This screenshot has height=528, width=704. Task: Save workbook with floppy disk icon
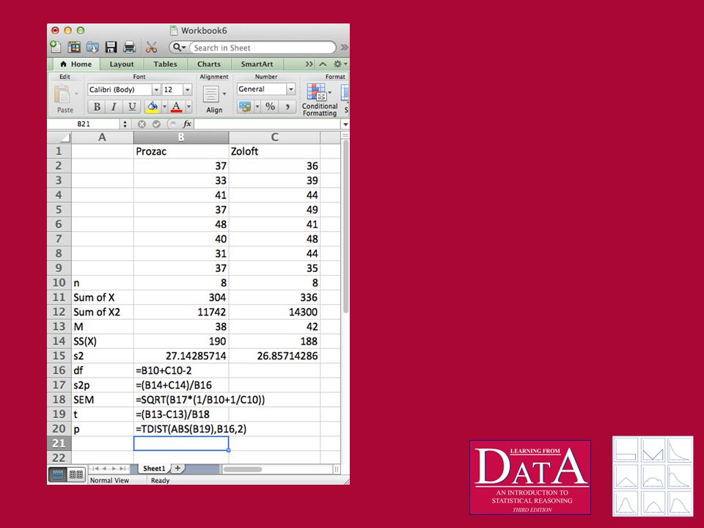[x=111, y=47]
